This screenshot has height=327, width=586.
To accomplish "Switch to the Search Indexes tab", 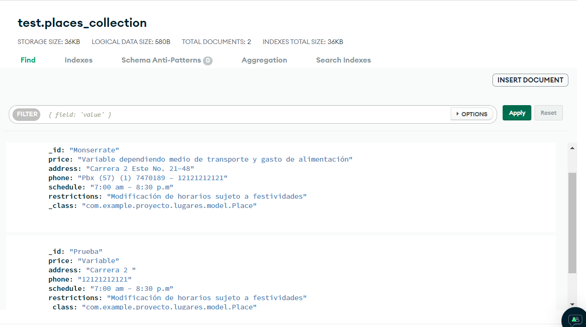I will click(x=343, y=60).
